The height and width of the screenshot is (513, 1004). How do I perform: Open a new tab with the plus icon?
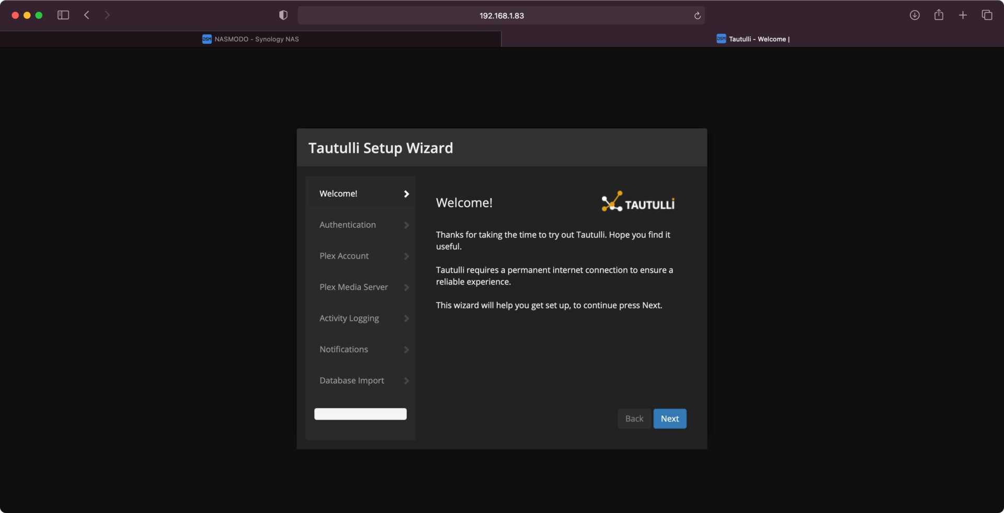click(x=963, y=15)
